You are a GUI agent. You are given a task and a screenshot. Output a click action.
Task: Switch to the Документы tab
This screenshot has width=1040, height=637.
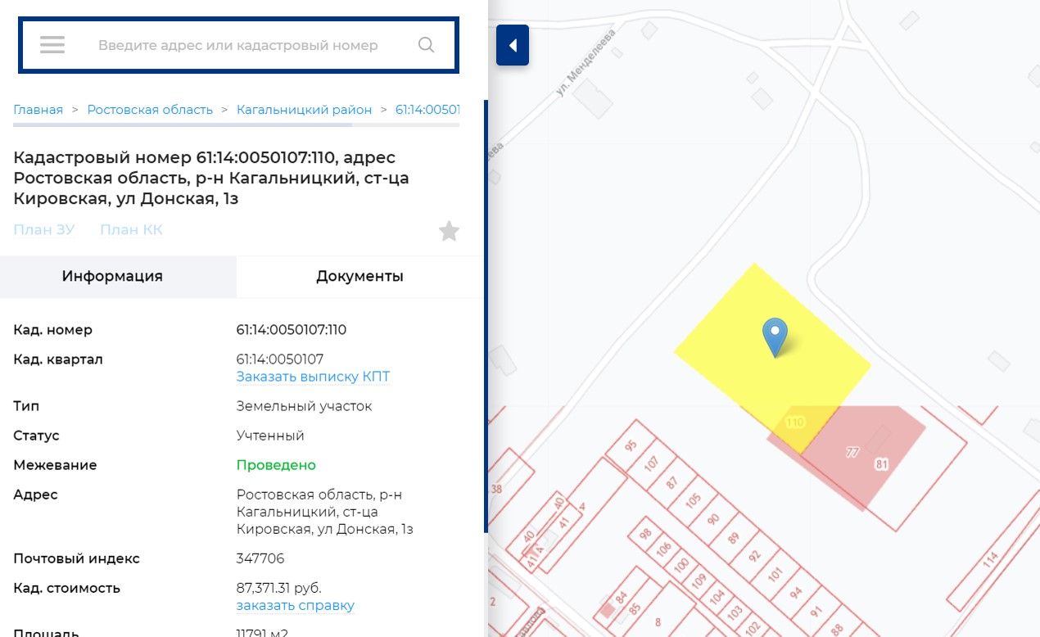coord(360,277)
